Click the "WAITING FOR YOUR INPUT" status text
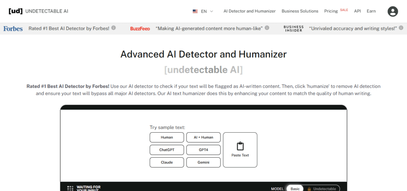This screenshot has width=407, height=191. click(x=89, y=188)
